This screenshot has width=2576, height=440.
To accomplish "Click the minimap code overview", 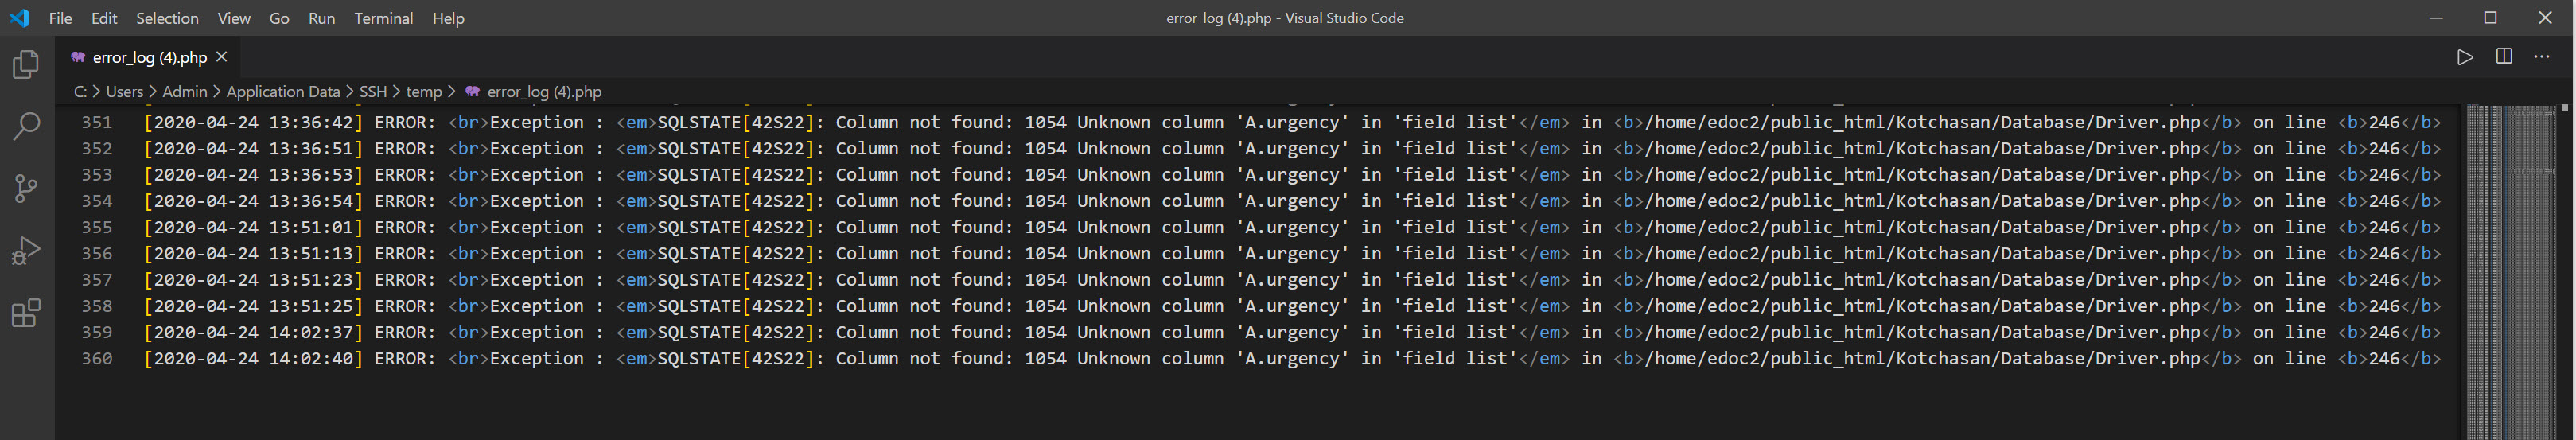I will [x=2511, y=270].
